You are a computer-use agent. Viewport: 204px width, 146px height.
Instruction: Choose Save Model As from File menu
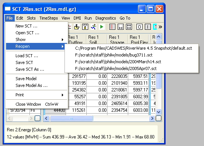(31, 85)
